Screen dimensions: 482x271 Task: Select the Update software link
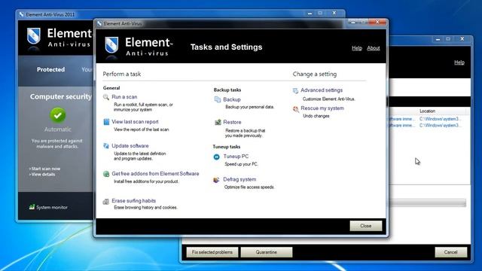pos(130,145)
